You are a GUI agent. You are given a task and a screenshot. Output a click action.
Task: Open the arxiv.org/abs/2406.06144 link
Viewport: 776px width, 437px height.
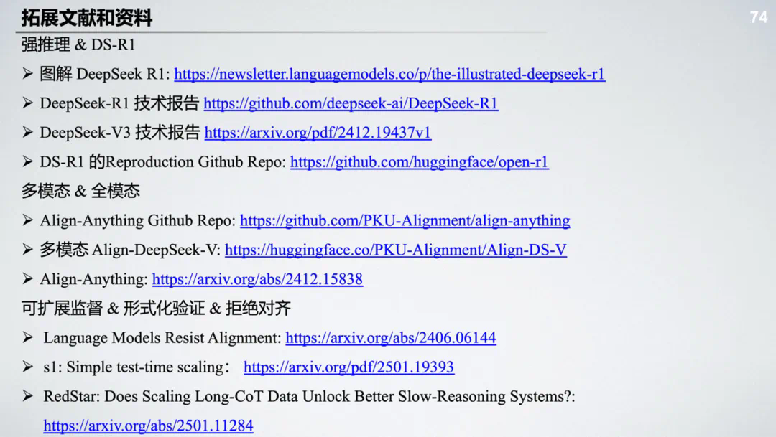coord(390,337)
